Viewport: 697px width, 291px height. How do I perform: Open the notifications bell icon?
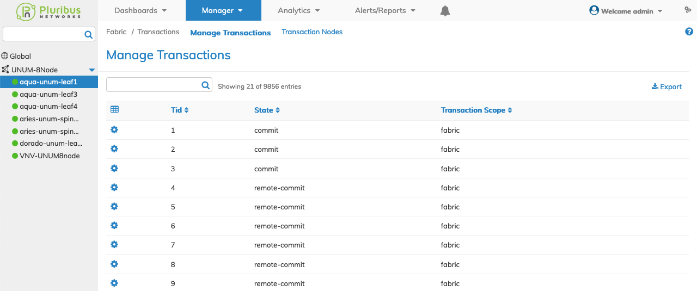coord(445,11)
